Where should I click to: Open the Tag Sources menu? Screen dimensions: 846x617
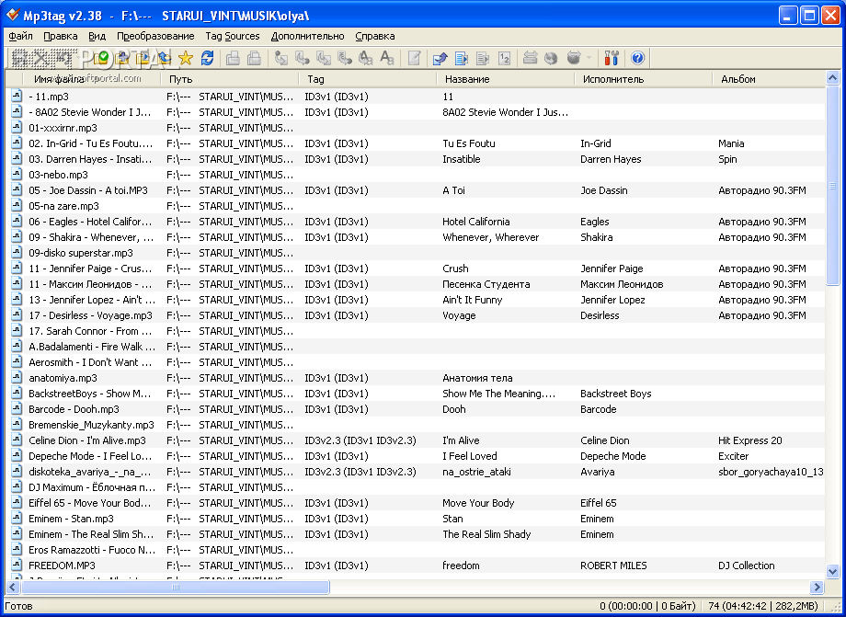(x=233, y=36)
